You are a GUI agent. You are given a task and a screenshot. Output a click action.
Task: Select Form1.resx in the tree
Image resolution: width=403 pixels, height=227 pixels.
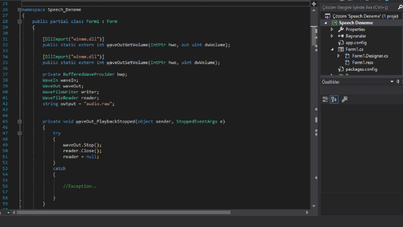[x=363, y=63]
